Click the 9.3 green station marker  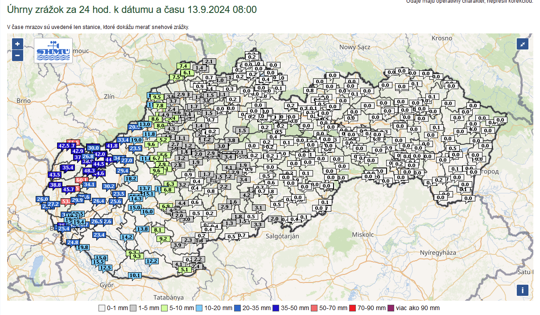pos(137,256)
